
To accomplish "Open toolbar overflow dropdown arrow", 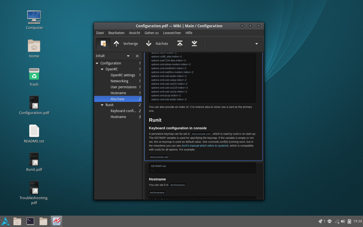I will click(x=257, y=44).
